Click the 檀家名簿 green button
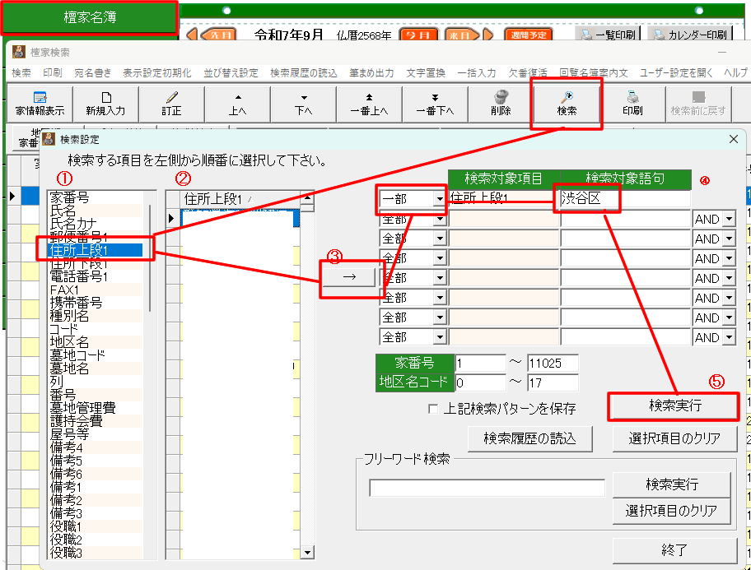The image size is (751, 570). coord(90,18)
